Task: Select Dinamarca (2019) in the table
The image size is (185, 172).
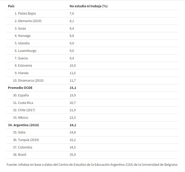Action: click(x=28, y=80)
